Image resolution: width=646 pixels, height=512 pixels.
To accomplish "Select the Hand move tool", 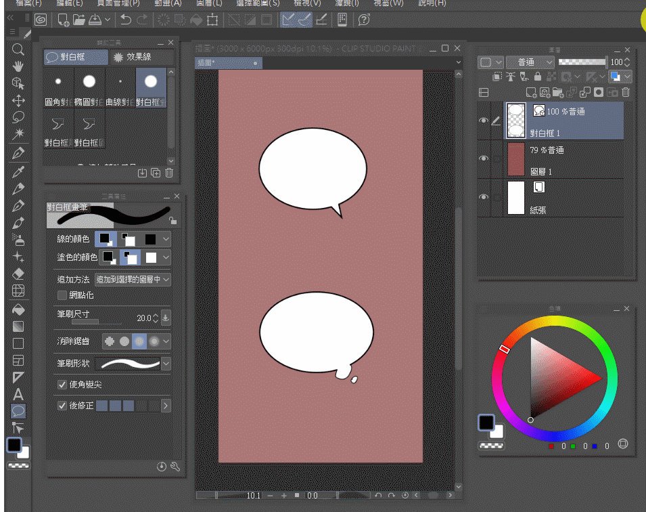I will [x=18, y=66].
